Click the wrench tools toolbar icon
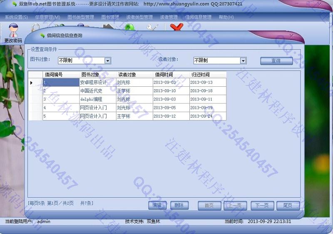The width and height of the screenshot is (333, 234). [152, 28]
